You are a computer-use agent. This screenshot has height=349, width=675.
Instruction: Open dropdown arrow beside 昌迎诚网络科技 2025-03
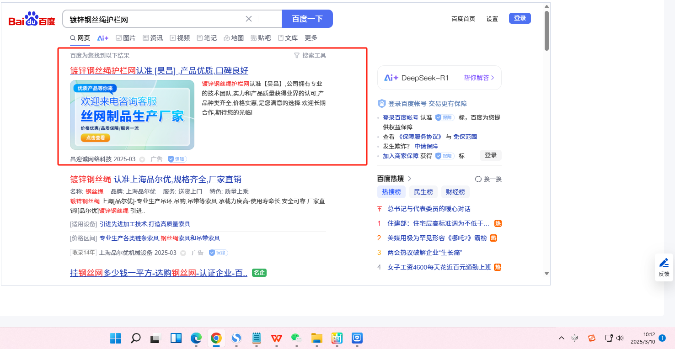click(x=142, y=159)
